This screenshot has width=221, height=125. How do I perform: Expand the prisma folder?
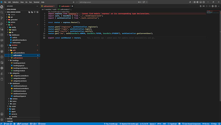click(22, 22)
